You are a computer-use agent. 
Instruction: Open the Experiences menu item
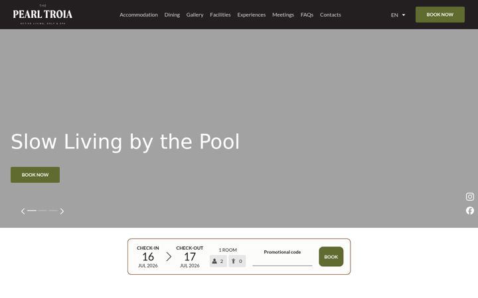pos(251,15)
